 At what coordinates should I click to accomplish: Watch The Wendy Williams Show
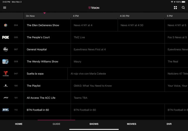click(47, 61)
